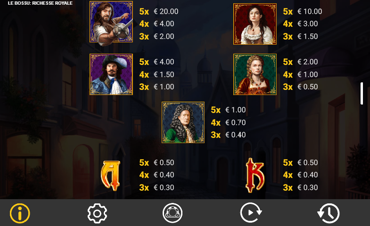
Task: Click the 5x € 1.00 wigged nobleman payout
Action: point(229,110)
